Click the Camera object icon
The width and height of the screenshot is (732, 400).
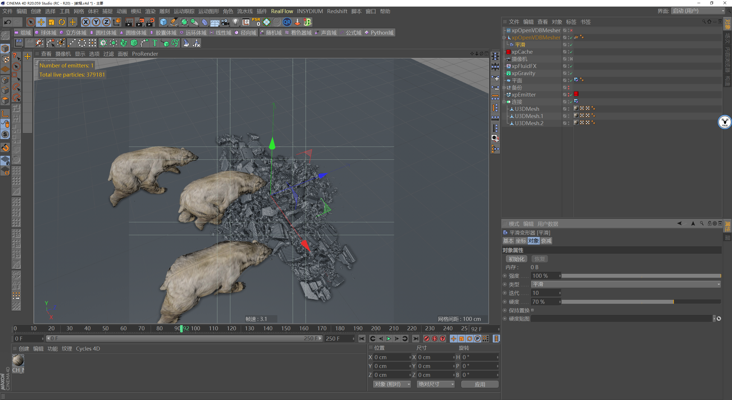click(225, 22)
